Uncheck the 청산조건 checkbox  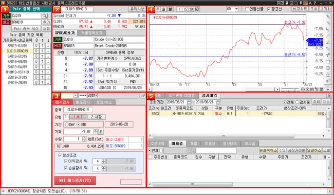click(x=60, y=155)
